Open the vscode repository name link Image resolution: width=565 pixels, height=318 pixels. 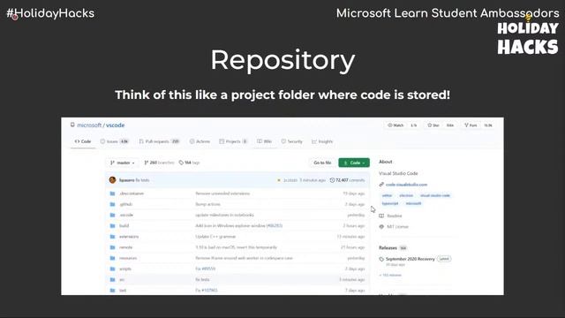click(x=116, y=125)
